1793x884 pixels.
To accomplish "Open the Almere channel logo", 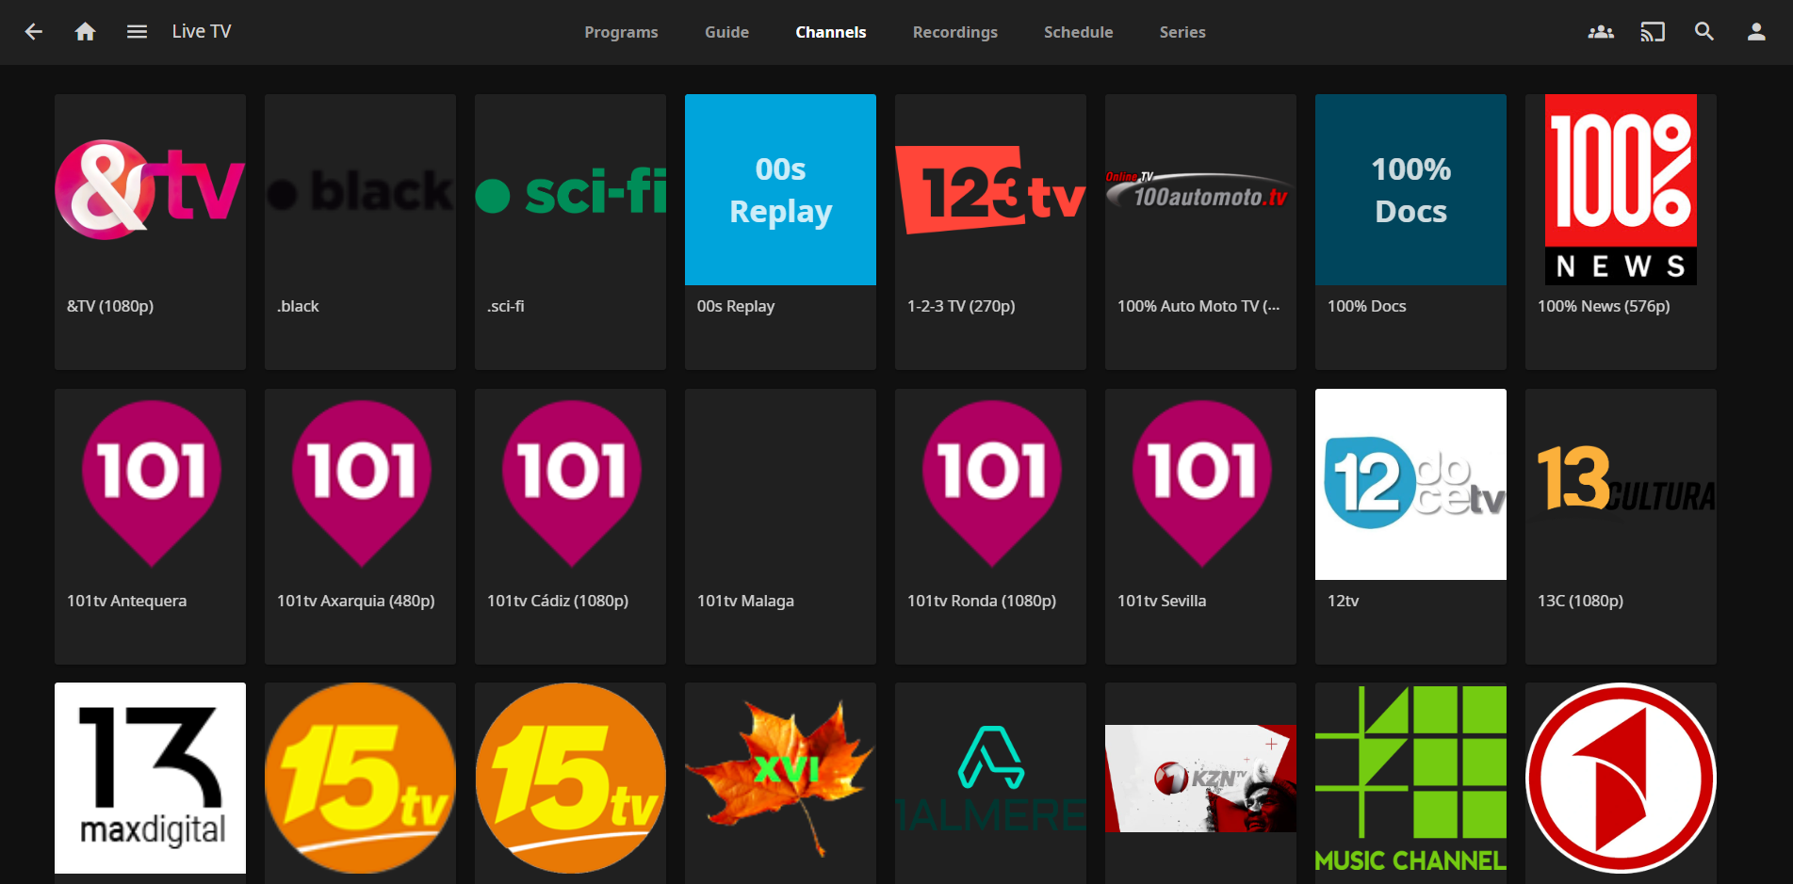I will 990,778.
